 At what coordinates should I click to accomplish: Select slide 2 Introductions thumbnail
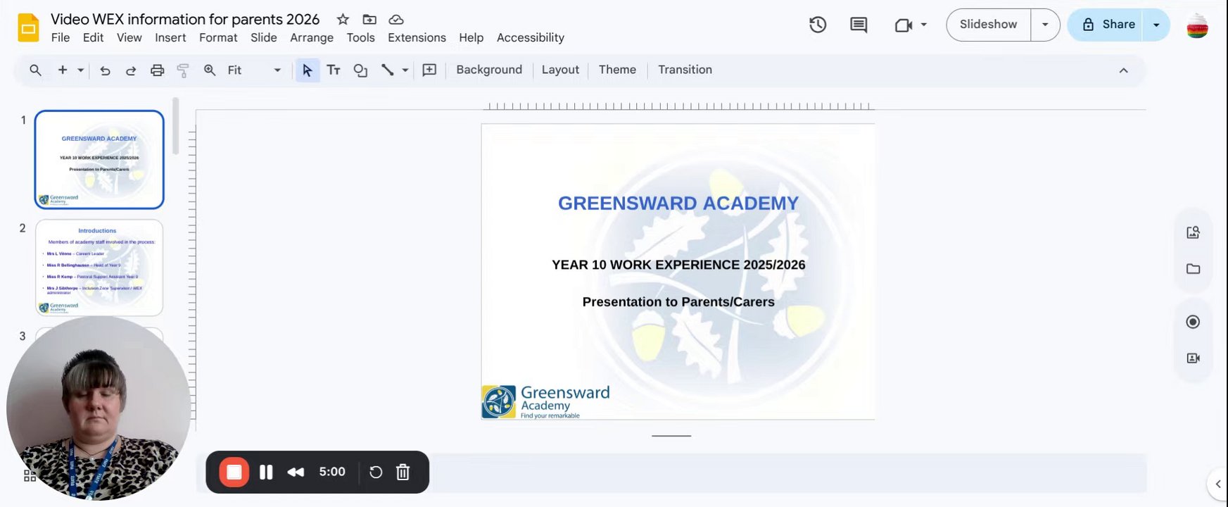[99, 268]
